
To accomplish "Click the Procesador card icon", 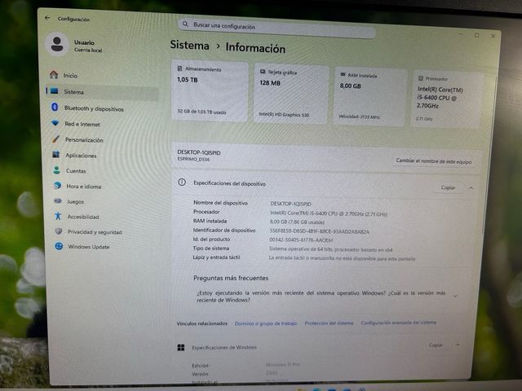I will tap(421, 78).
